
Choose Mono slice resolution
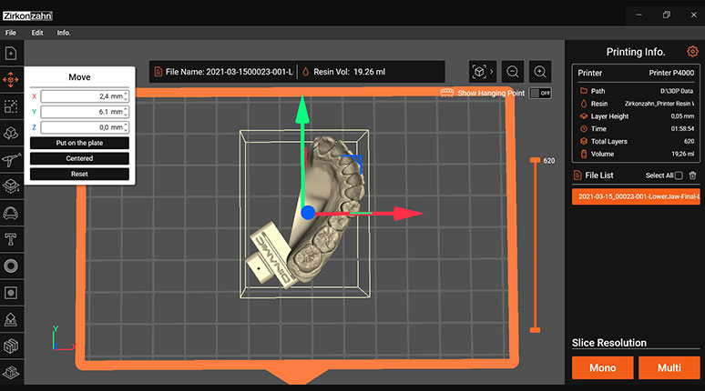(x=602, y=367)
